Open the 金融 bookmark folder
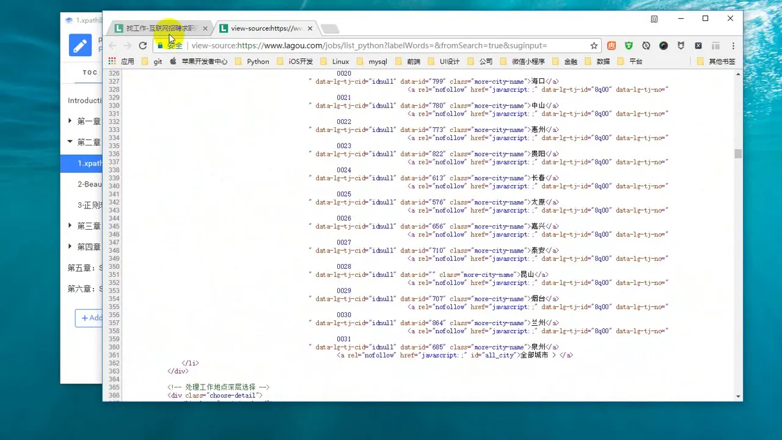 coord(565,62)
